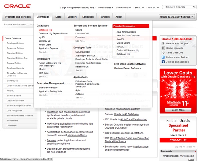
Task: Click MySQL under Databases
Action: point(42,37)
